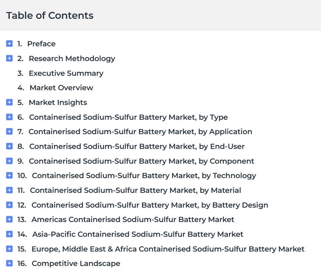Click plus icon beside by Application section
This screenshot has width=321, height=272.
click(9, 131)
